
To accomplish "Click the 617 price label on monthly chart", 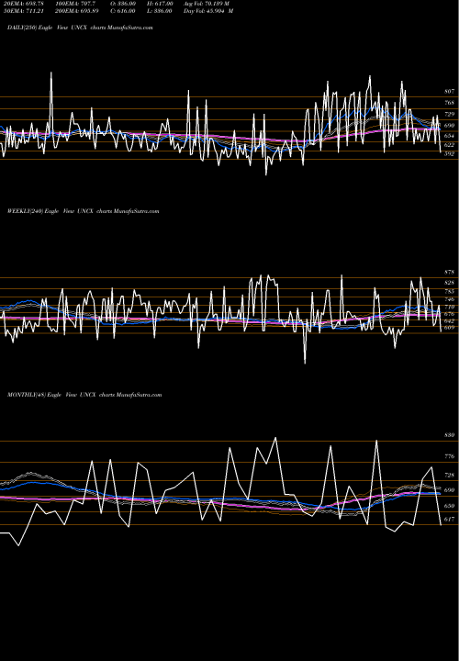I will [449, 520].
